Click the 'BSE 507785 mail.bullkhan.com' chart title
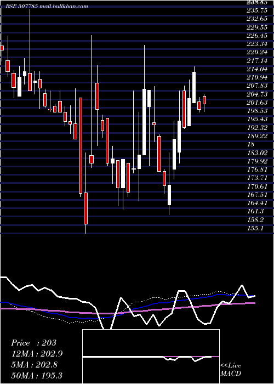The image size is (274, 384). pyautogui.click(x=47, y=7)
